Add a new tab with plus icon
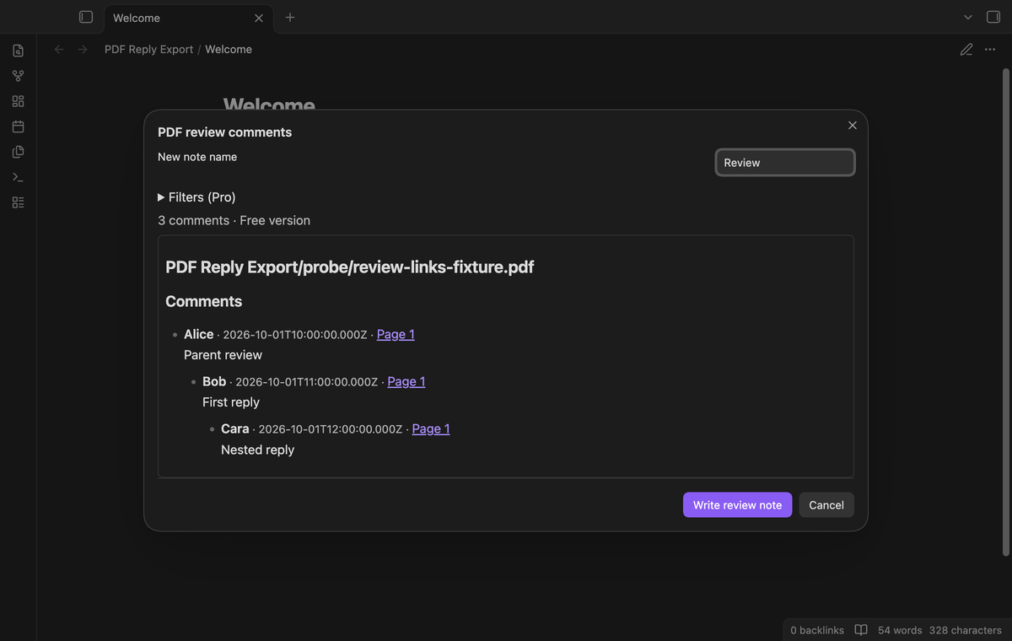The height and width of the screenshot is (641, 1012). click(x=290, y=17)
